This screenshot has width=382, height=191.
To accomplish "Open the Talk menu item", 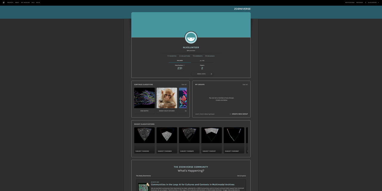I will point(33,2).
